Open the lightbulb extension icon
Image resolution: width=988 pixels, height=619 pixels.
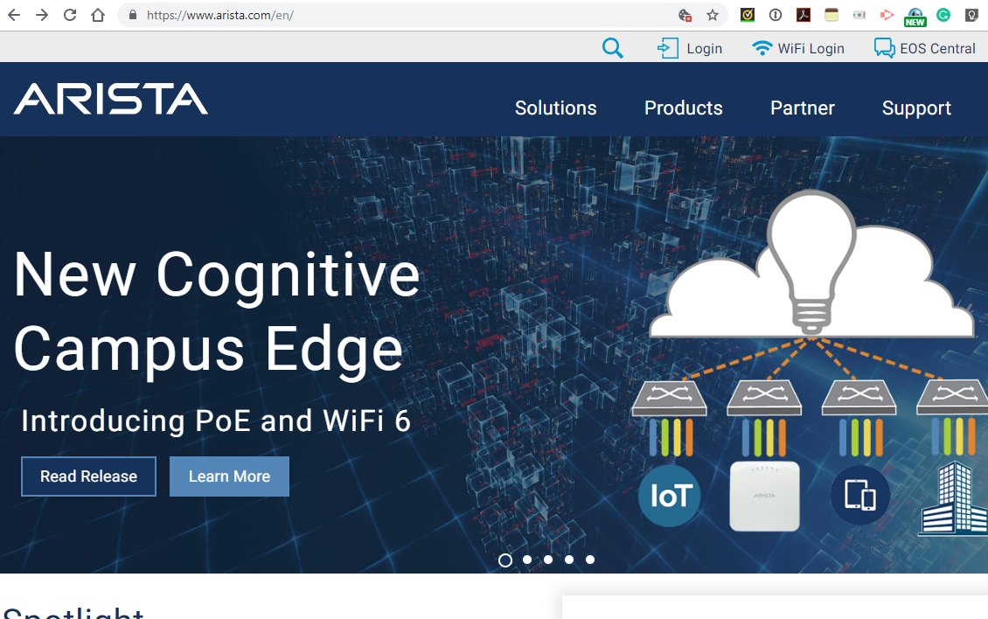971,15
